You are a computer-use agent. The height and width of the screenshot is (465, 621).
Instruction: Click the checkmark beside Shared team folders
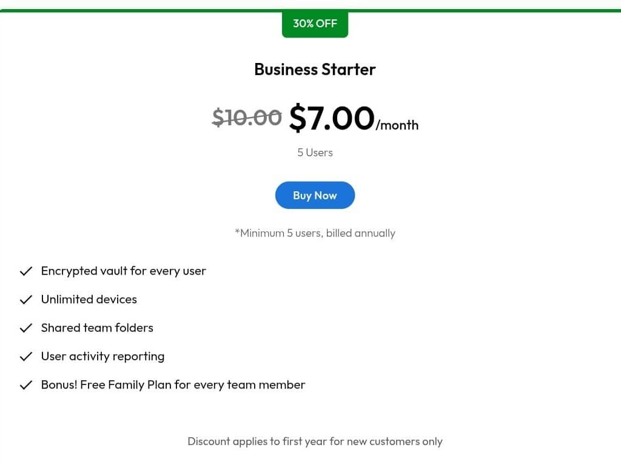[26, 328]
